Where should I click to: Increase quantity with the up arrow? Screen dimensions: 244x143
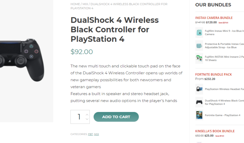[87, 115]
